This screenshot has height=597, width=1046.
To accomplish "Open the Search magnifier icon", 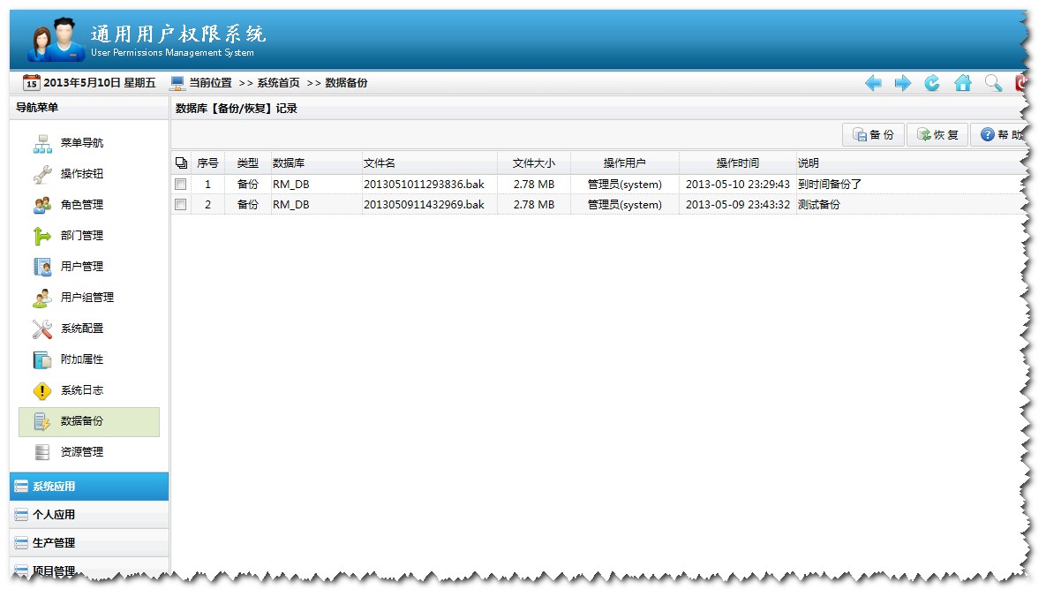I will point(992,82).
